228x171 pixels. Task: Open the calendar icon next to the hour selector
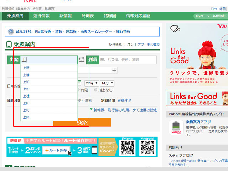pos(79,83)
